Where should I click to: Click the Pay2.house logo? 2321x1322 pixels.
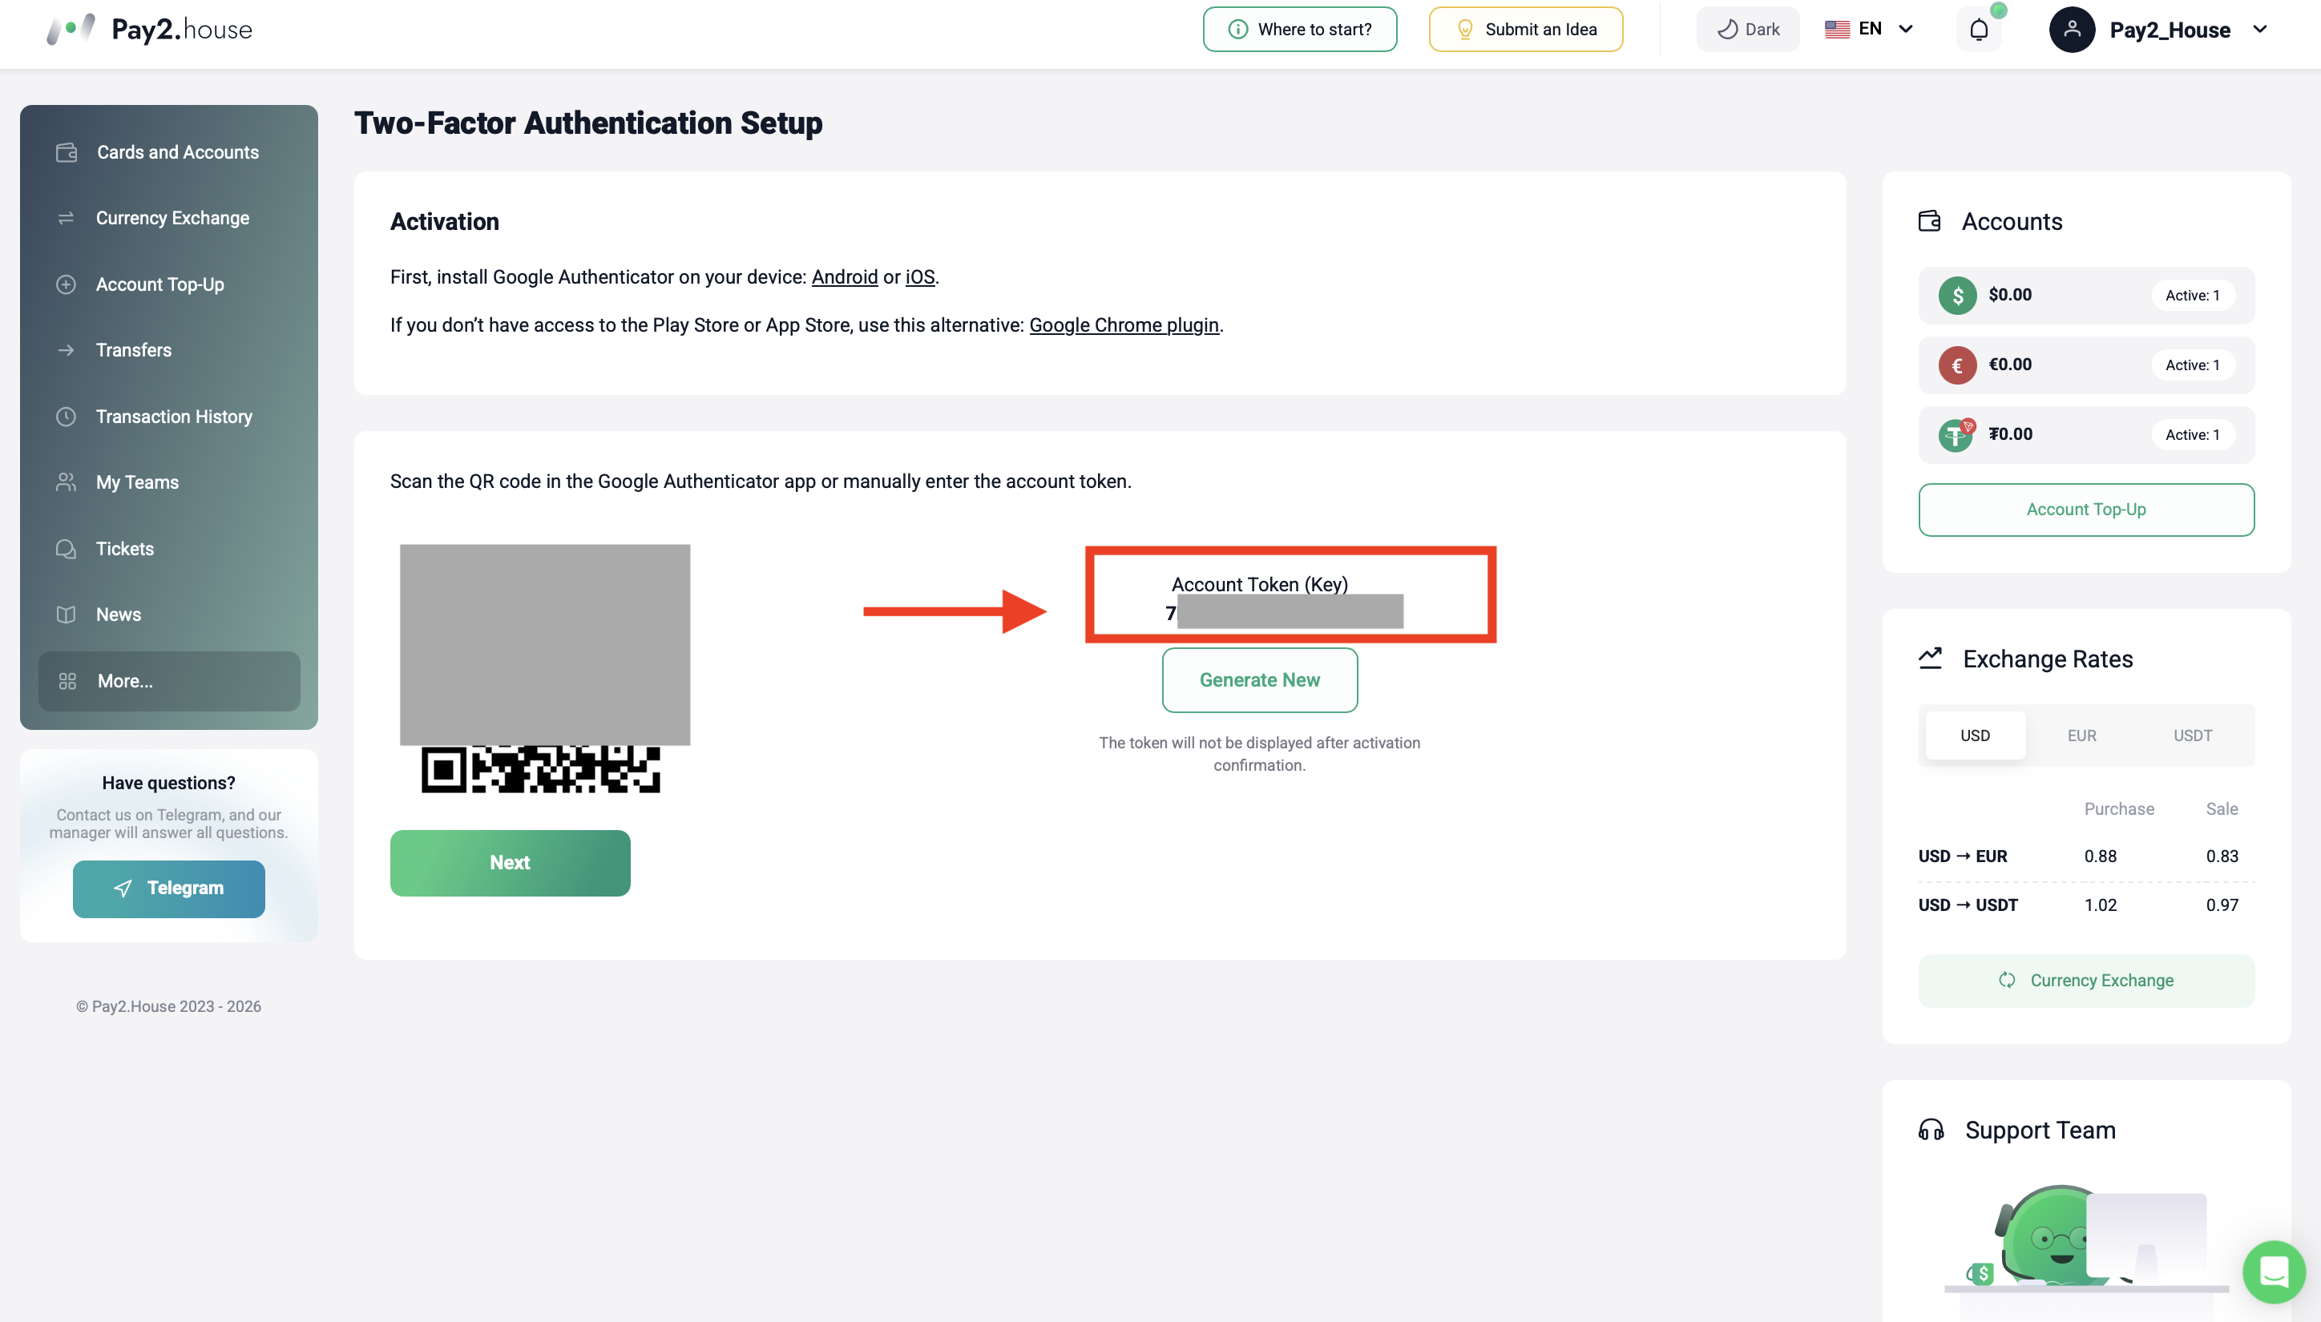pyautogui.click(x=150, y=29)
